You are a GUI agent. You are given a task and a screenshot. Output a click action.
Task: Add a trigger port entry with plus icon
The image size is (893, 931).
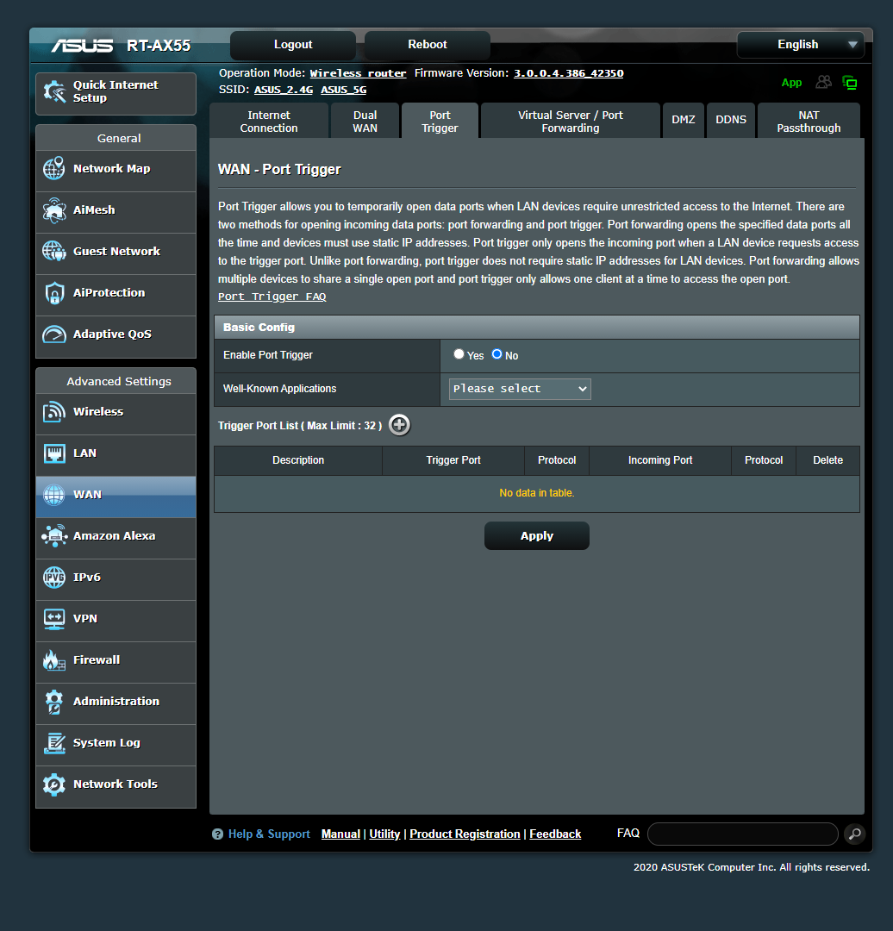[x=400, y=425]
